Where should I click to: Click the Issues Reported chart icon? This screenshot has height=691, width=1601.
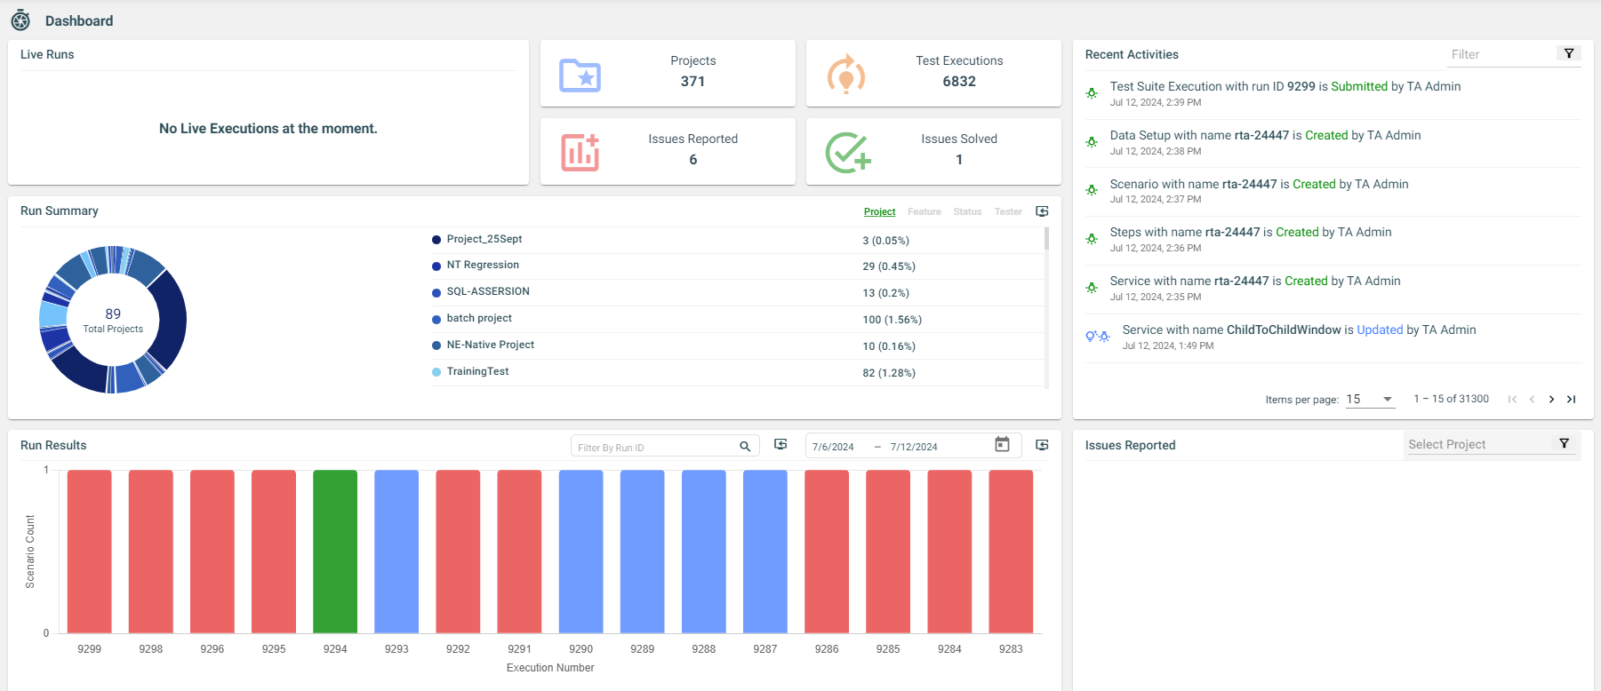pos(580,153)
